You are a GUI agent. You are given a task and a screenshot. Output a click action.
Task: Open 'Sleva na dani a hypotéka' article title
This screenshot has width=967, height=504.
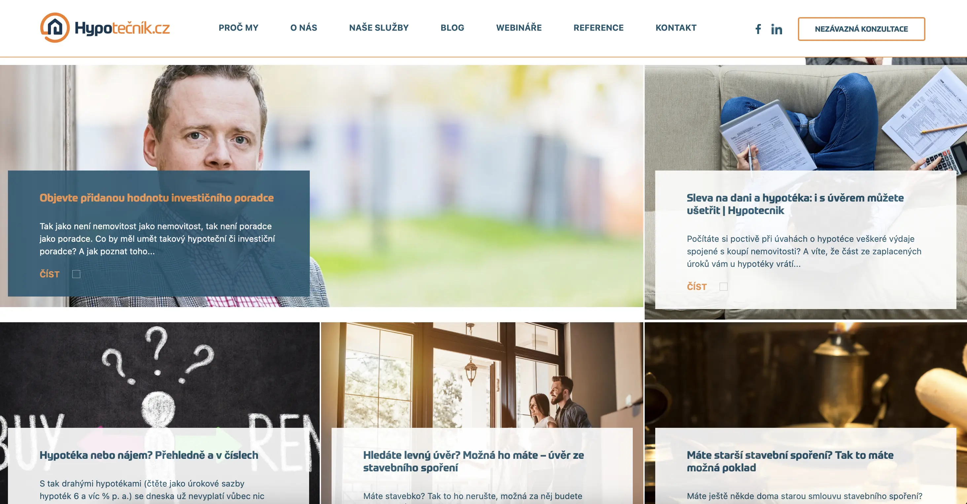(x=795, y=204)
